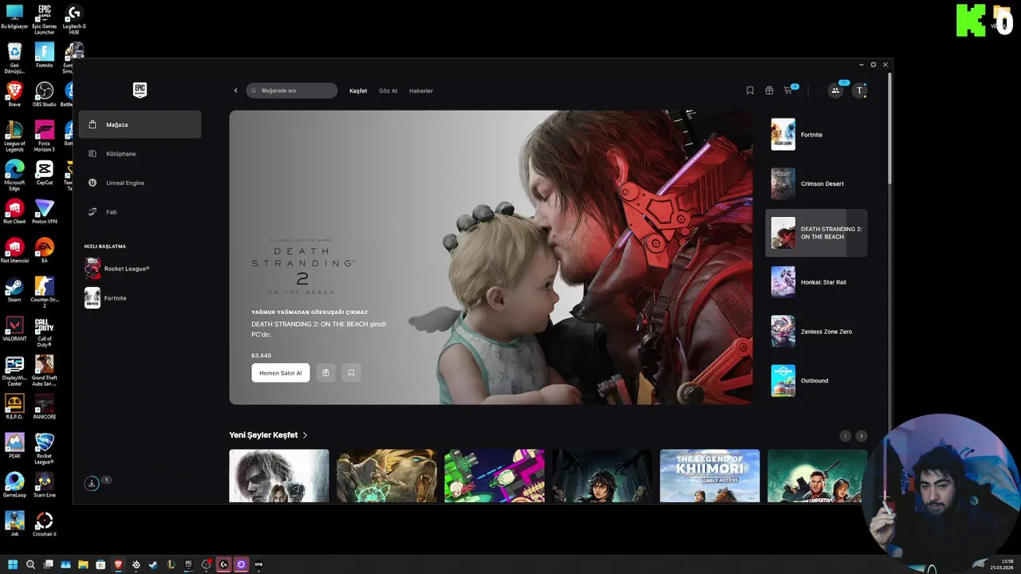Click the Mağazada ara search field
Image resolution: width=1021 pixels, height=574 pixels.
(292, 91)
